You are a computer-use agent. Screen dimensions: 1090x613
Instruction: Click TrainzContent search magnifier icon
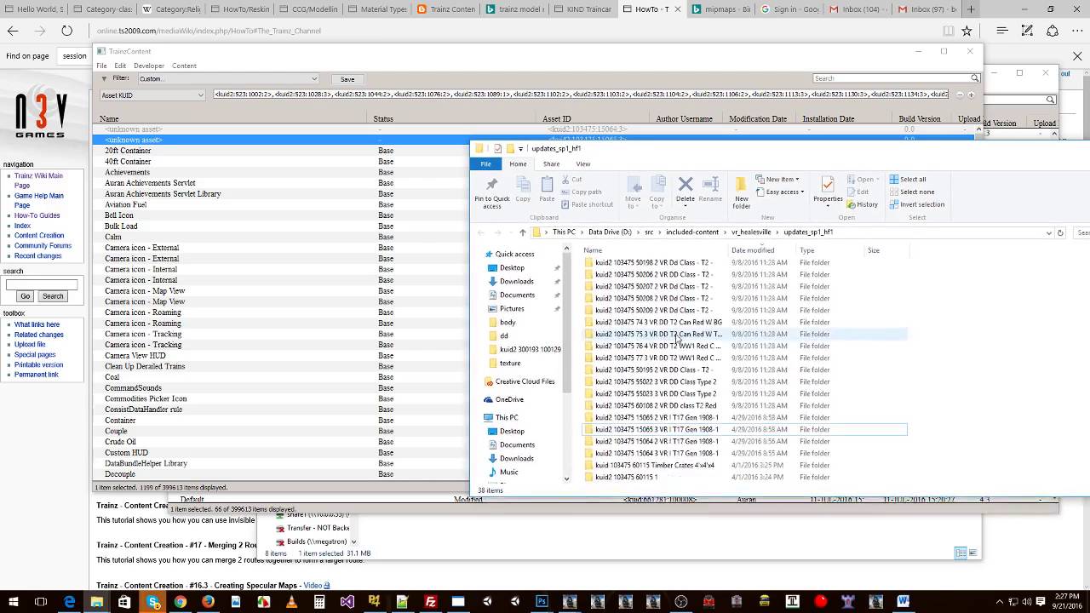[x=975, y=78]
